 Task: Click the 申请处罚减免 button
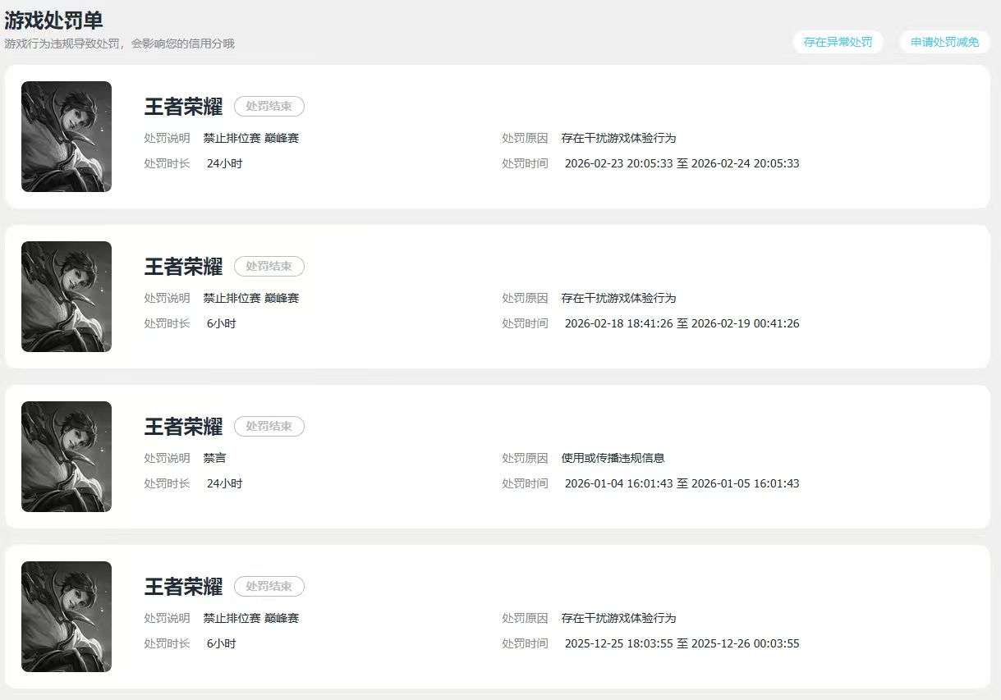pos(944,42)
